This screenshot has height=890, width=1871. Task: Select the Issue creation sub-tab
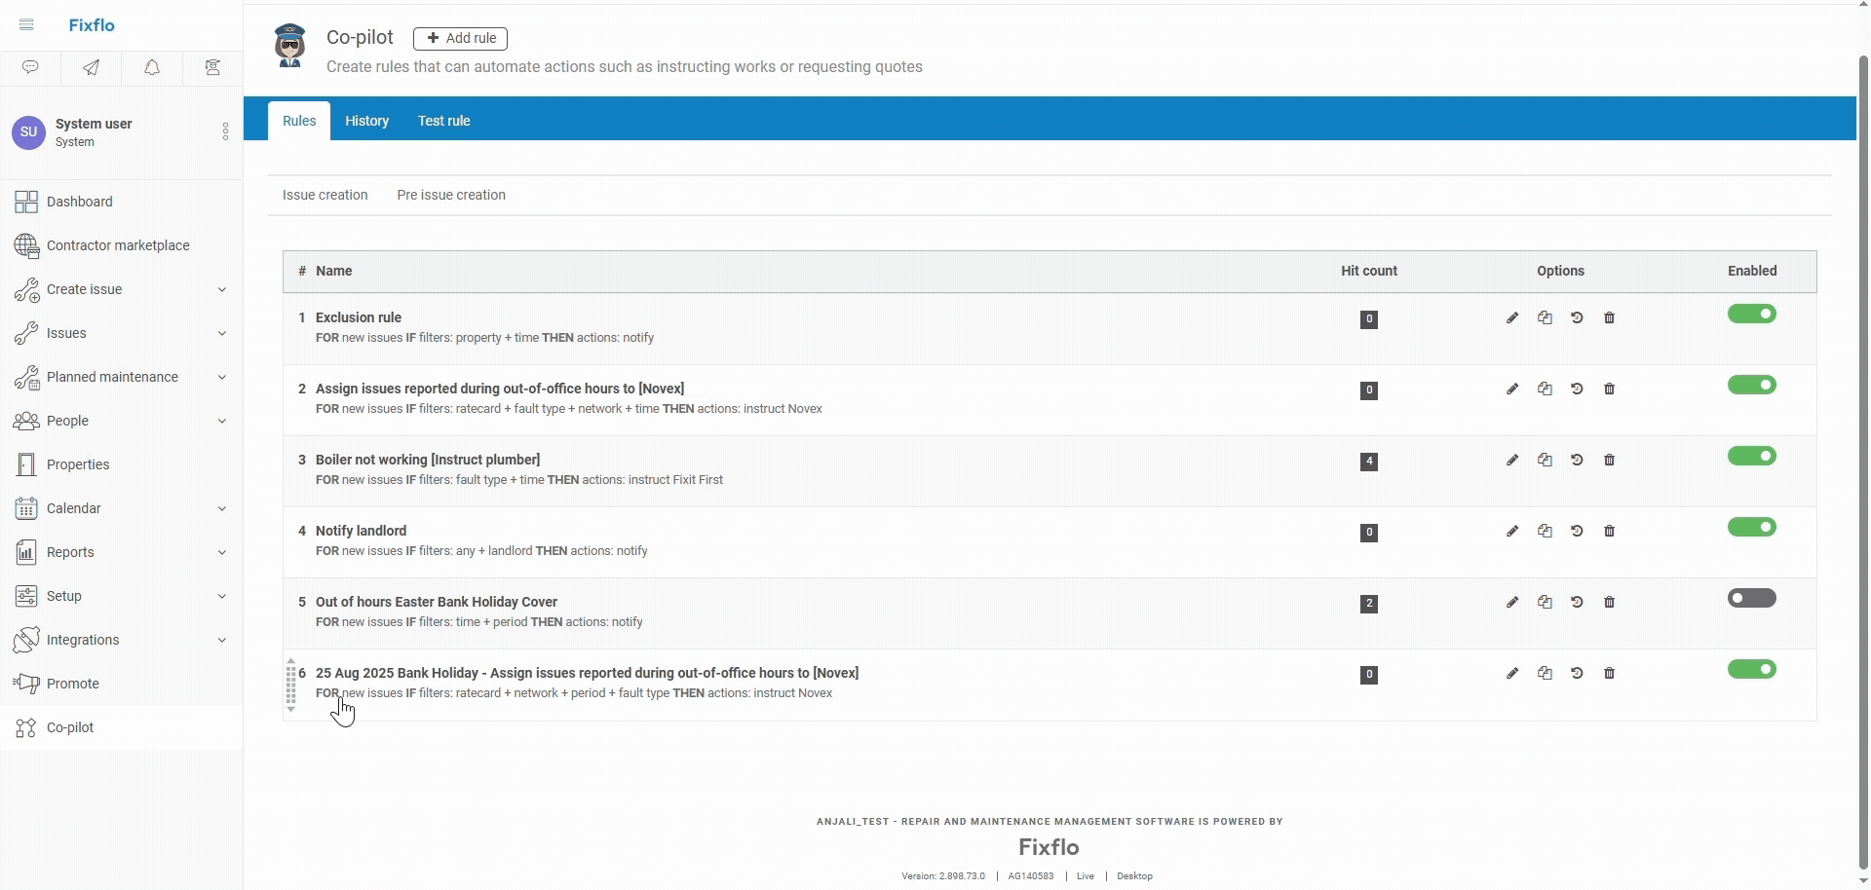pos(325,195)
